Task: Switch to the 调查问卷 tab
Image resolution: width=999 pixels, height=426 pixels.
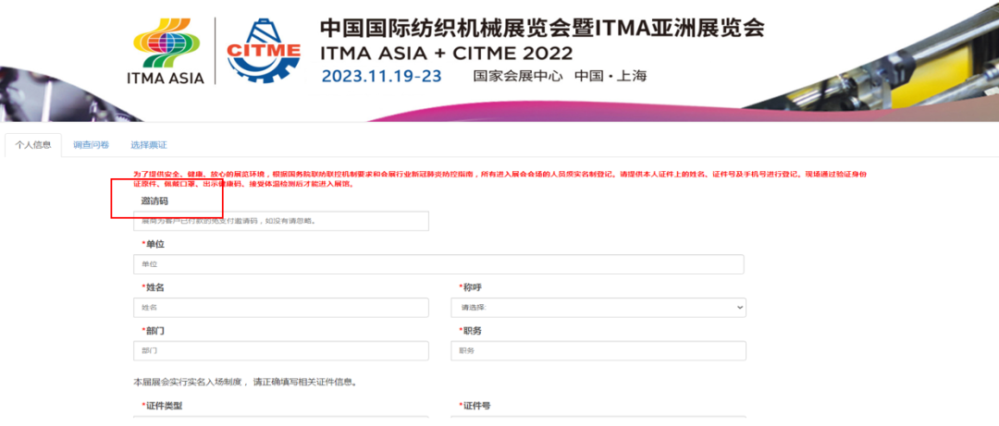Action: click(91, 144)
